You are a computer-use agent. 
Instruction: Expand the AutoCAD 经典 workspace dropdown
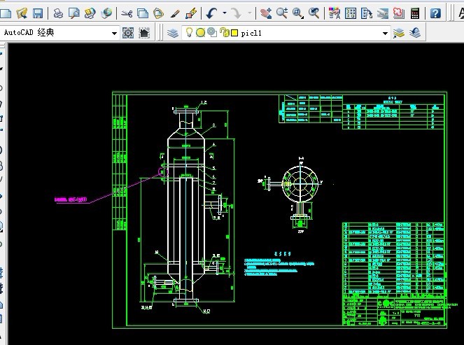click(114, 33)
